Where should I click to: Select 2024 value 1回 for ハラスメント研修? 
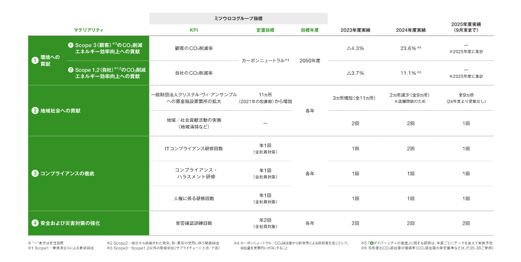[x=410, y=173]
